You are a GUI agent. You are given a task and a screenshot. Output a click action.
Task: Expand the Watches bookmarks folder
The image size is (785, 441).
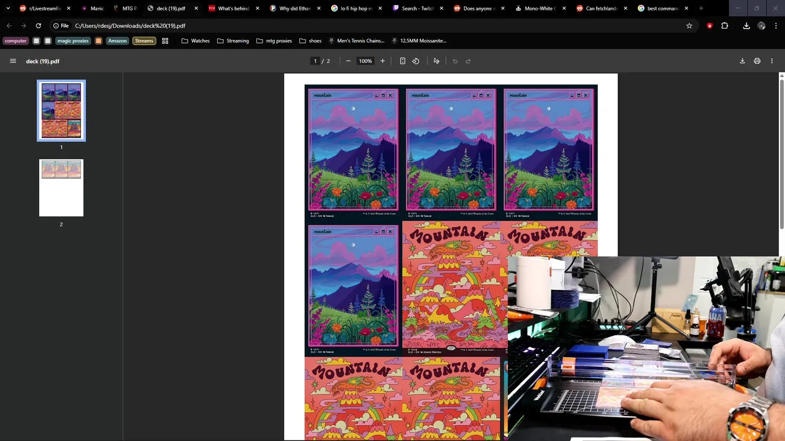[196, 41]
